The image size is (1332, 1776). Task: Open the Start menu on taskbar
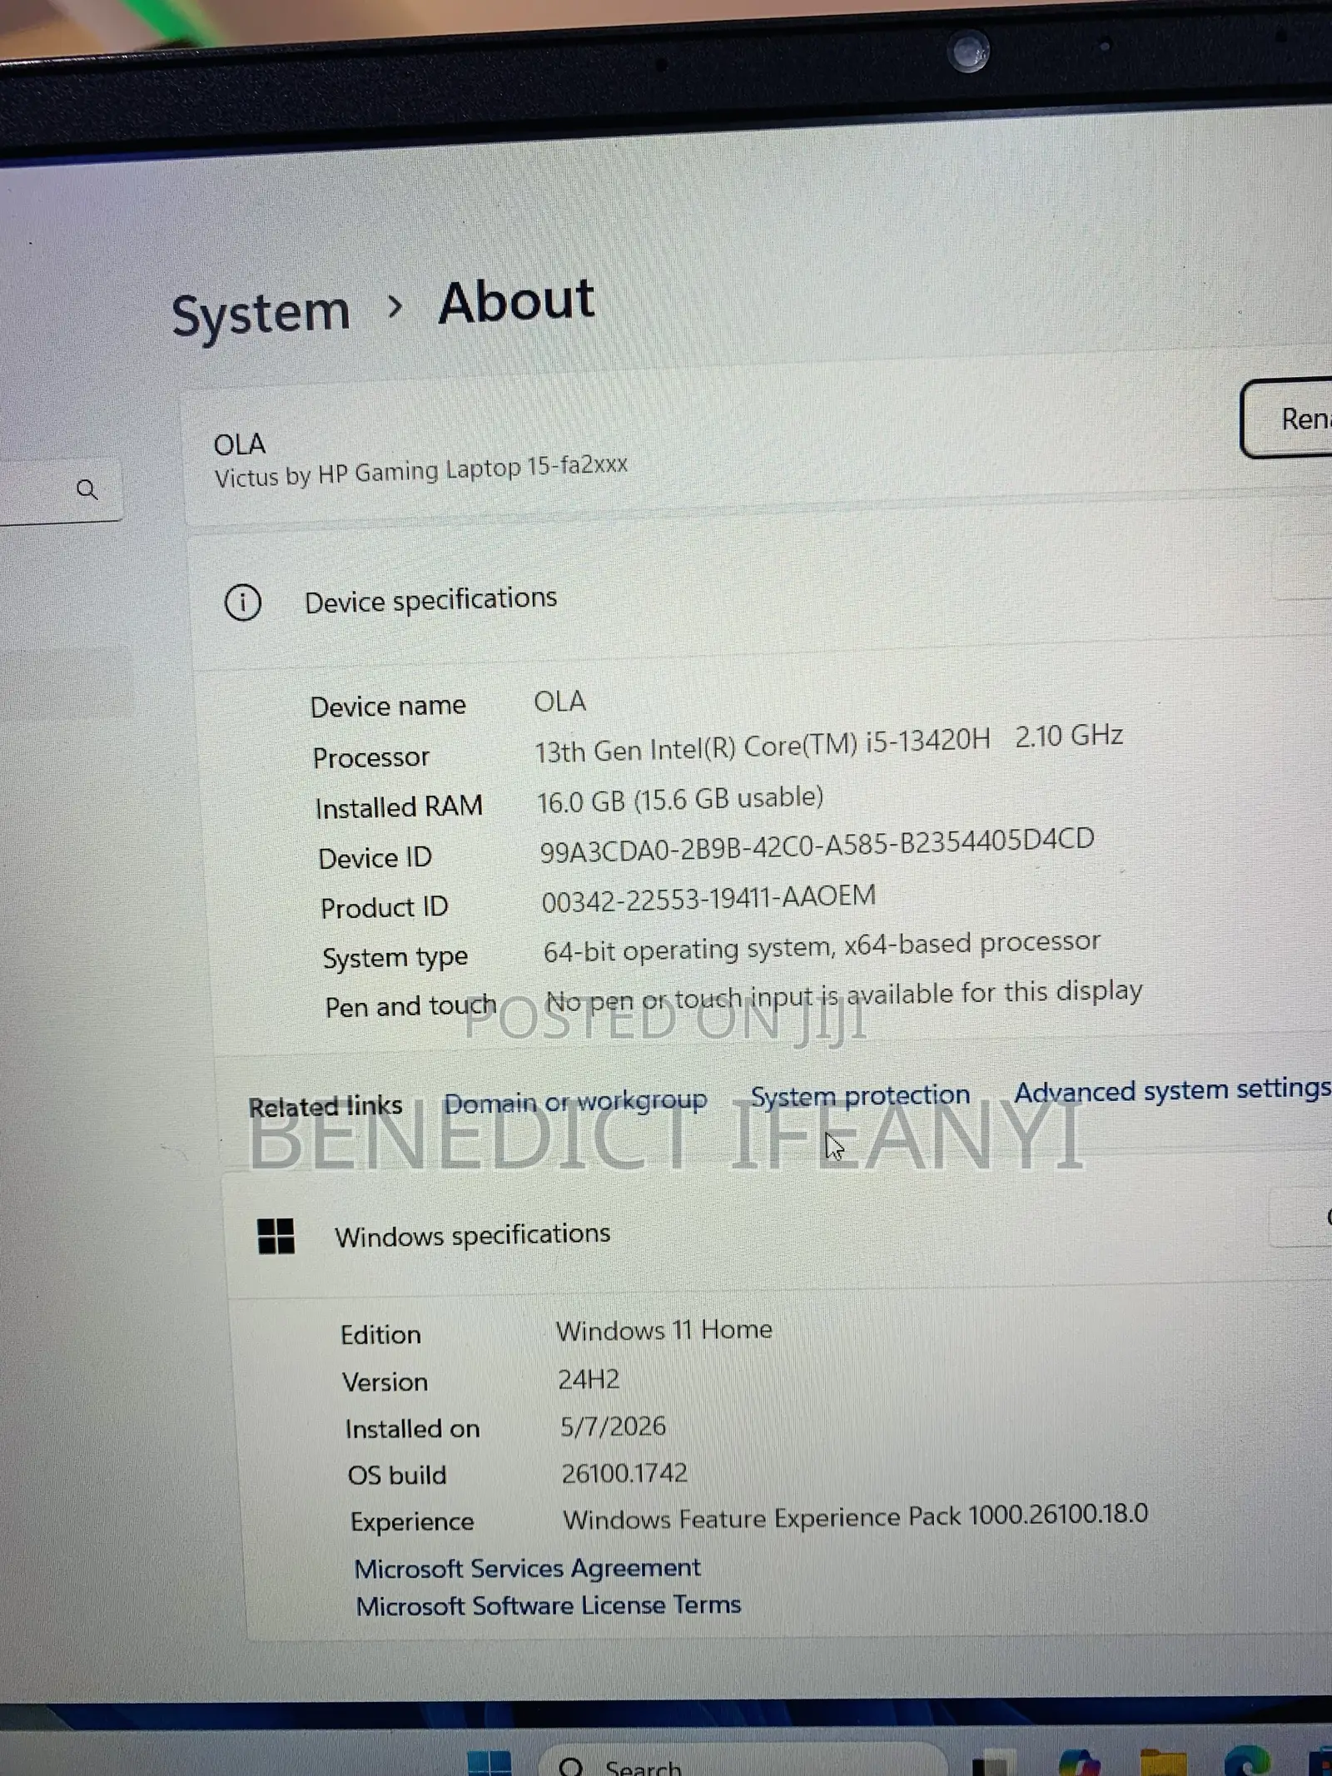tap(489, 1764)
